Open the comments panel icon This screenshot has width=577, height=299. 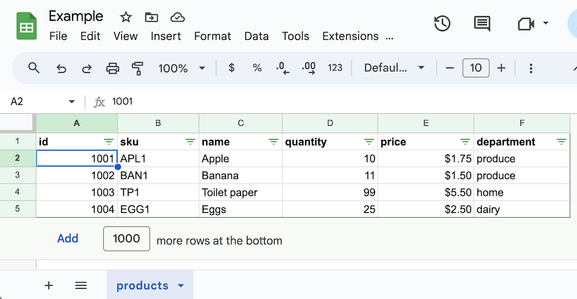tap(482, 24)
